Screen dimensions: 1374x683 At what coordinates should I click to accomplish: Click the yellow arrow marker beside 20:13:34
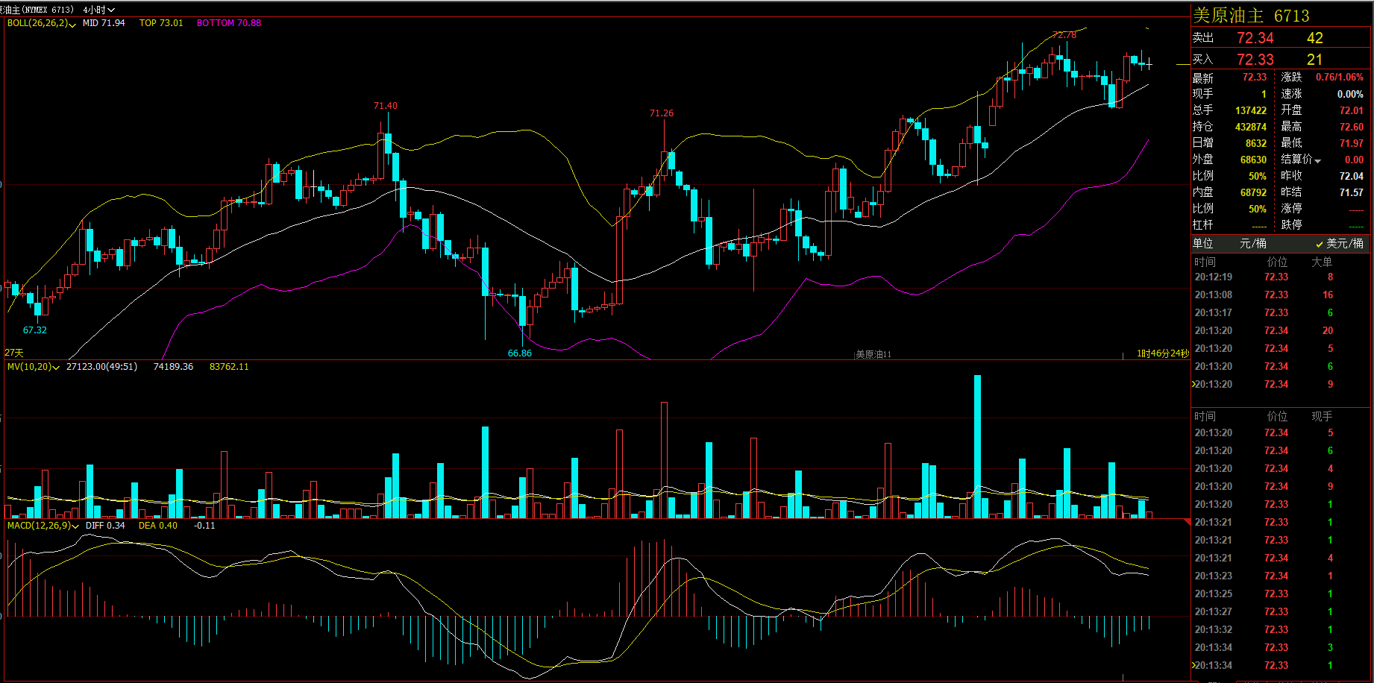[x=1193, y=665]
